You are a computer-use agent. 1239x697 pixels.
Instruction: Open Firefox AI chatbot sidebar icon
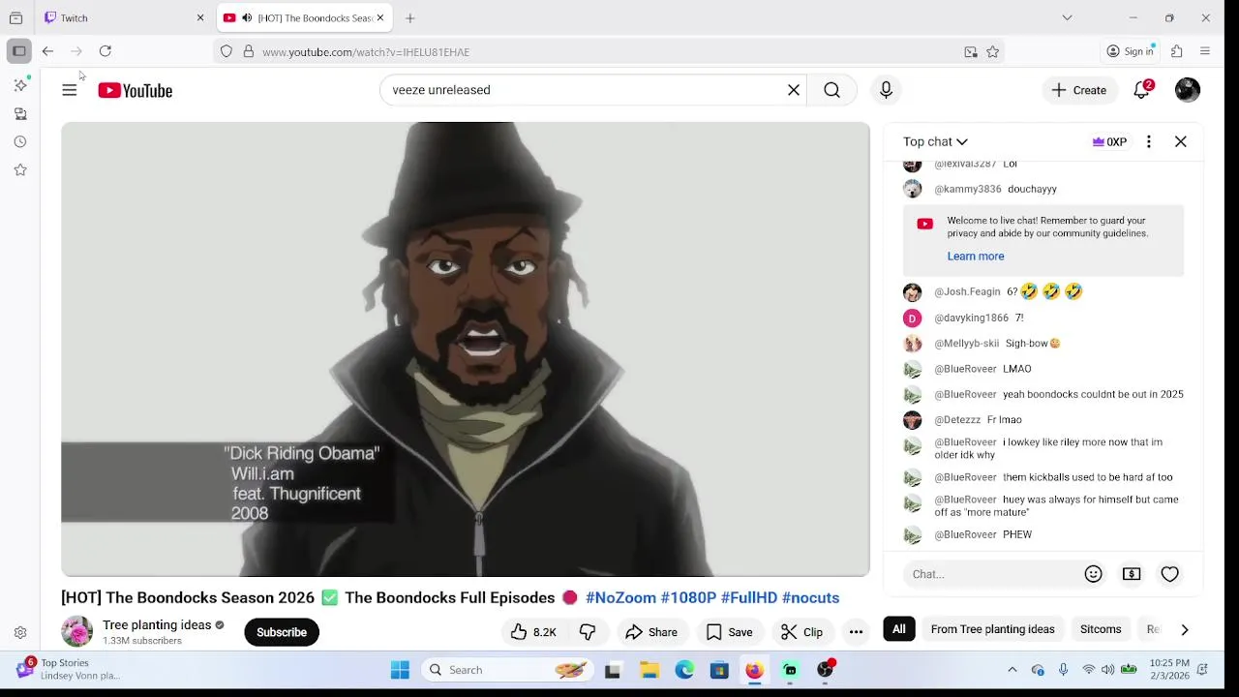pos(20,85)
